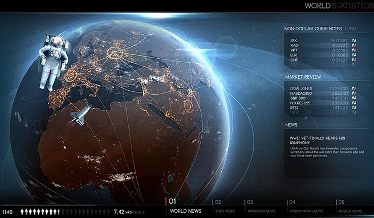Click the DOW JONES trend arrows icon

(353, 88)
